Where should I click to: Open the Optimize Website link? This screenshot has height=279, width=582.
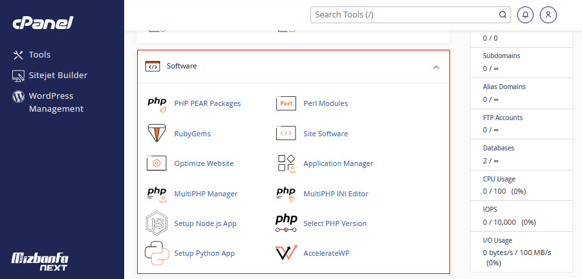204,163
